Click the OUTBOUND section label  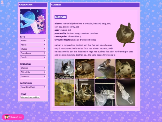point(26,83)
